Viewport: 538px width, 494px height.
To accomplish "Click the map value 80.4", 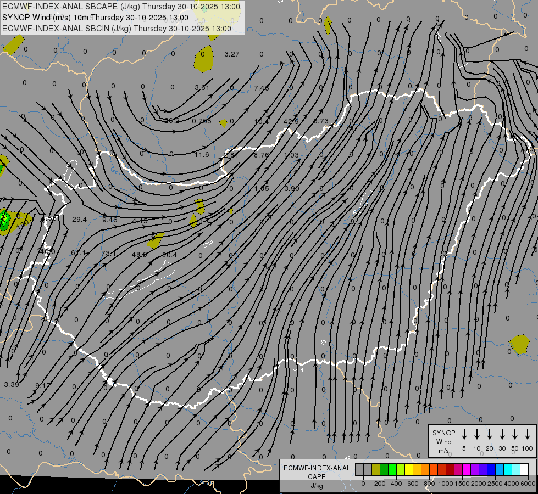I will pos(169,255).
